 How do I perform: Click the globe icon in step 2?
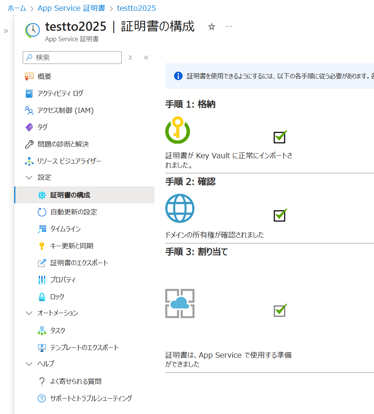point(180,208)
